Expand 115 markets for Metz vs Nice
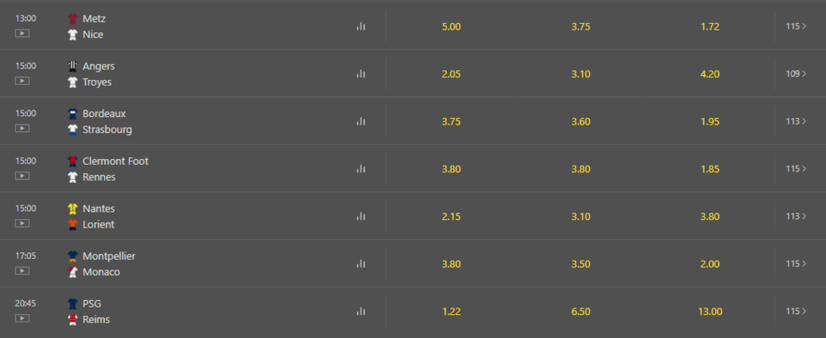This screenshot has height=338, width=826. click(796, 26)
